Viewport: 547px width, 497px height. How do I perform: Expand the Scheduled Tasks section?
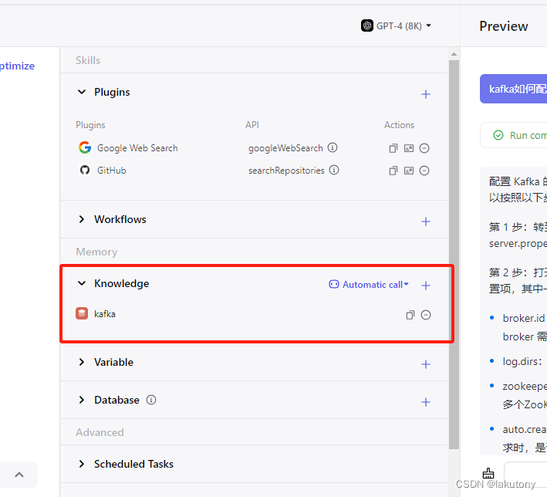[x=82, y=464]
